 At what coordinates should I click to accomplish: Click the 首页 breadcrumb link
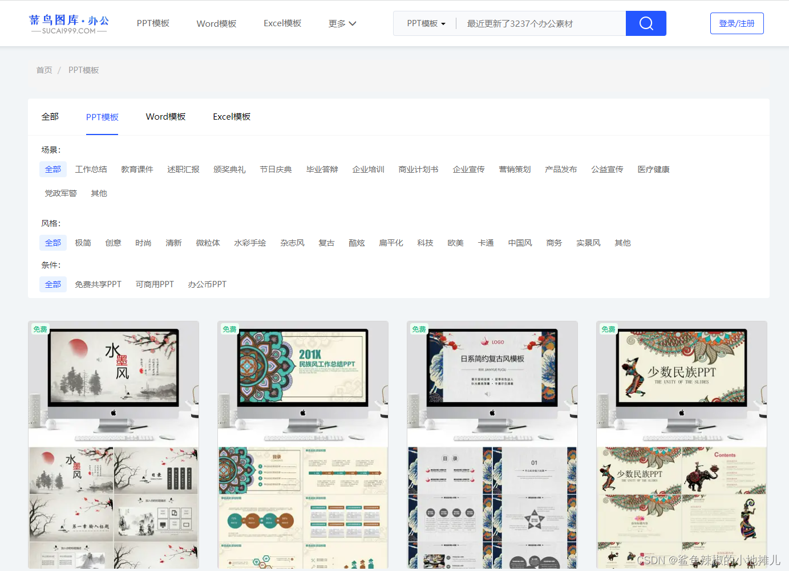44,70
